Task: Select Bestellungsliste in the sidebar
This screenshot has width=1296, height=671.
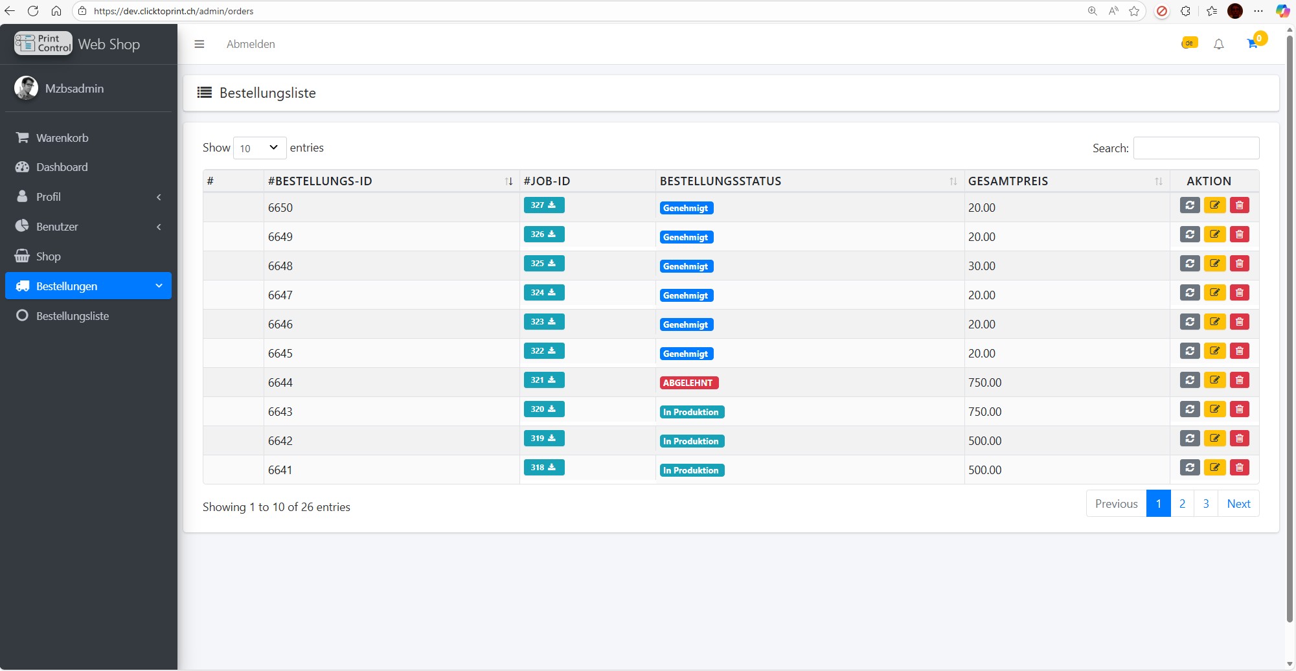Action: (72, 316)
